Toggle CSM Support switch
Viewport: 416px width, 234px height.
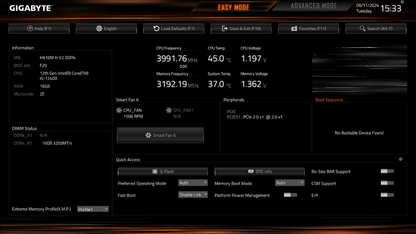click(387, 183)
